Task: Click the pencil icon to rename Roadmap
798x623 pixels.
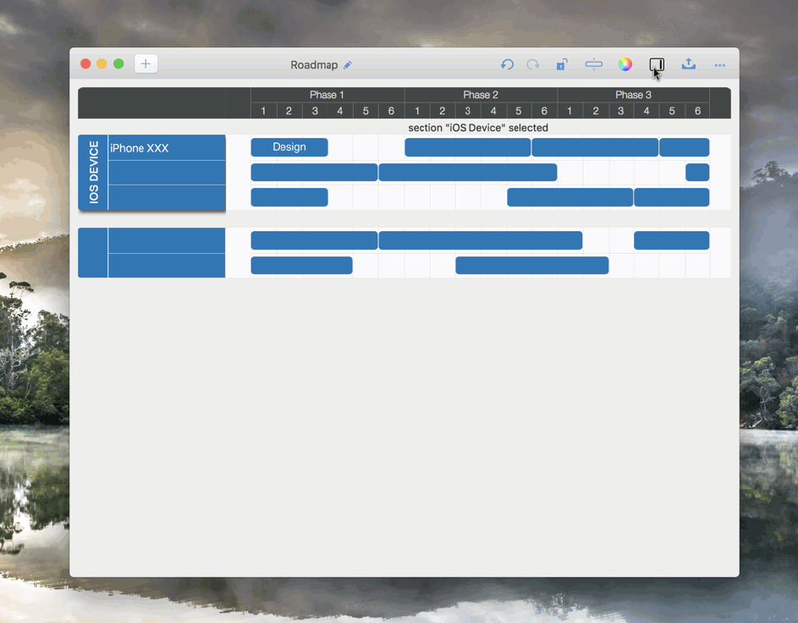Action: (x=348, y=65)
